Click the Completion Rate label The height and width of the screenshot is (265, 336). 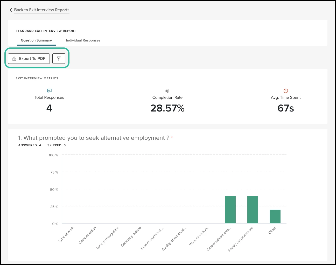point(167,97)
